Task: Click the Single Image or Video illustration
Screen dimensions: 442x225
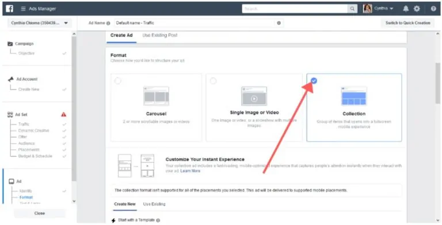Action: point(254,96)
